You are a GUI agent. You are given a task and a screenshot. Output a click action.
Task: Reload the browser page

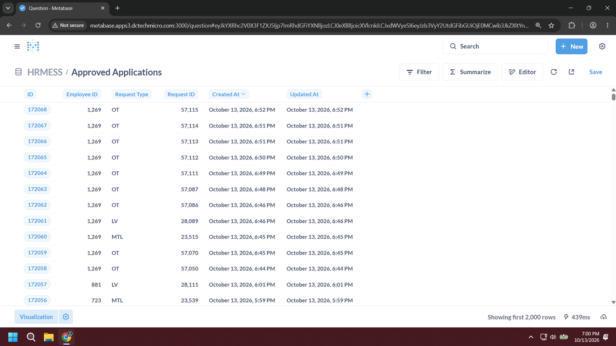(x=38, y=25)
